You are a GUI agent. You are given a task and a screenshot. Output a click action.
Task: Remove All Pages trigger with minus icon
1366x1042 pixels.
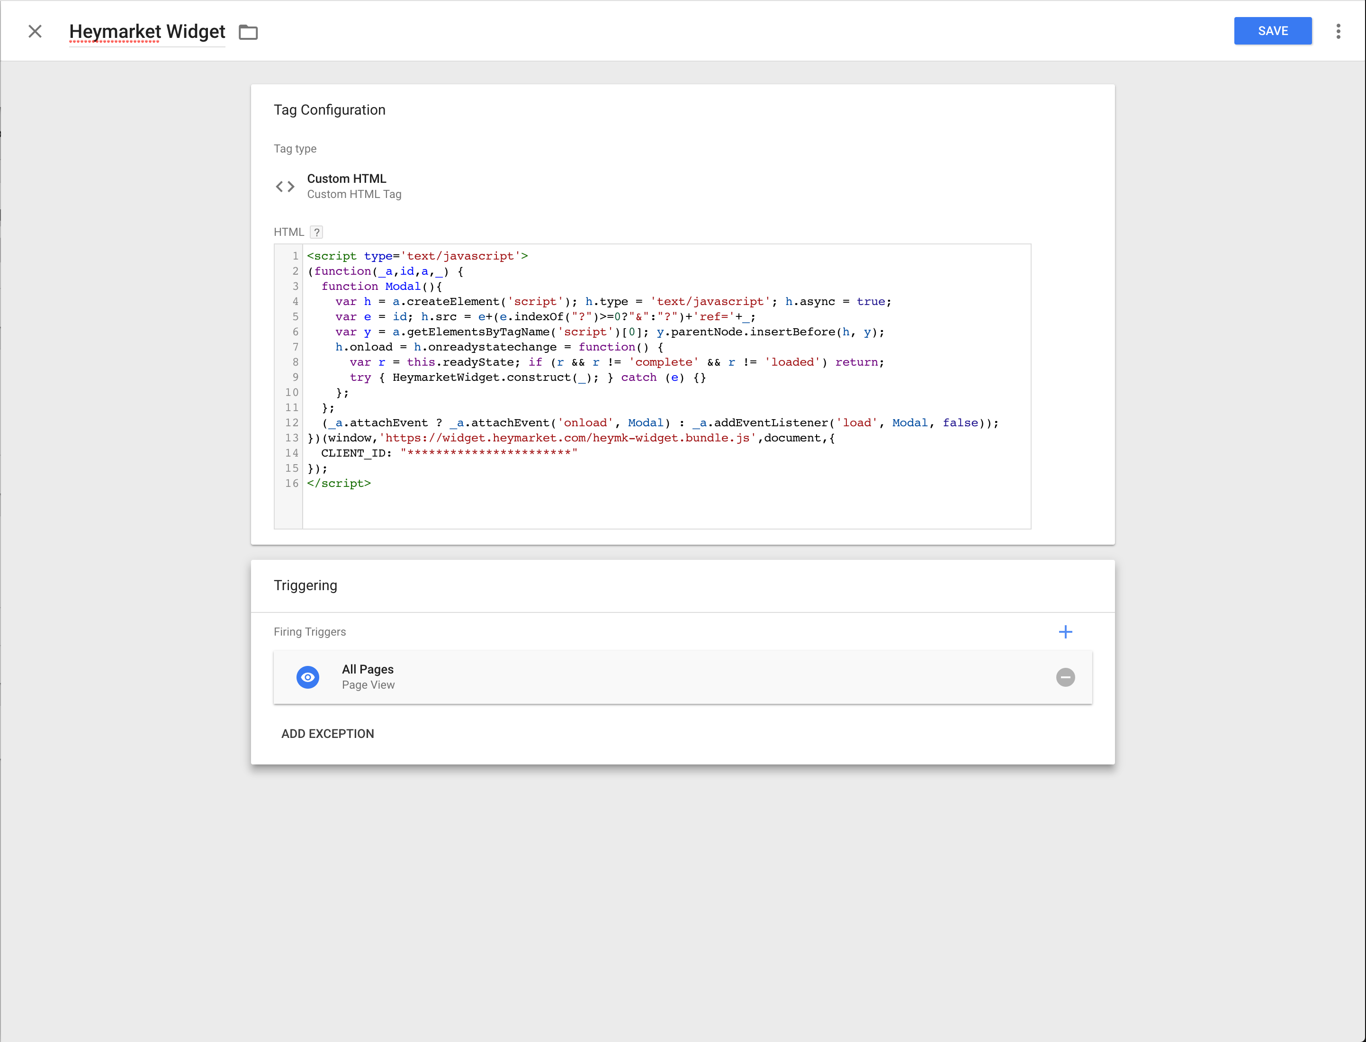click(1065, 677)
